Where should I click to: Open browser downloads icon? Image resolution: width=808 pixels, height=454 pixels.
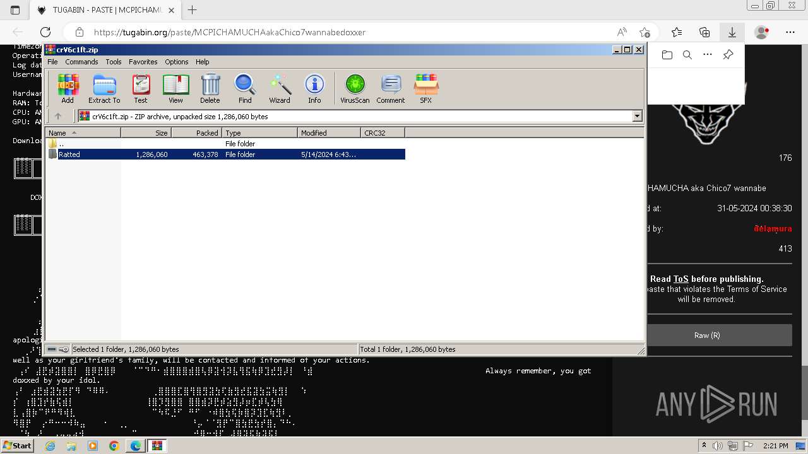[732, 32]
